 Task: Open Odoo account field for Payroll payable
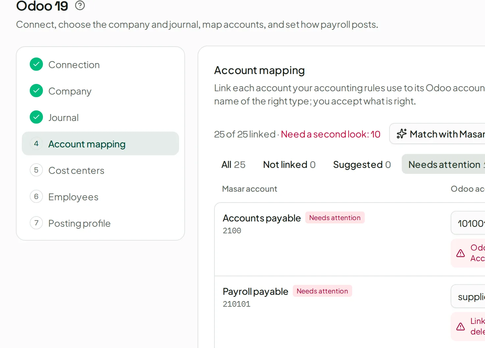click(x=468, y=296)
